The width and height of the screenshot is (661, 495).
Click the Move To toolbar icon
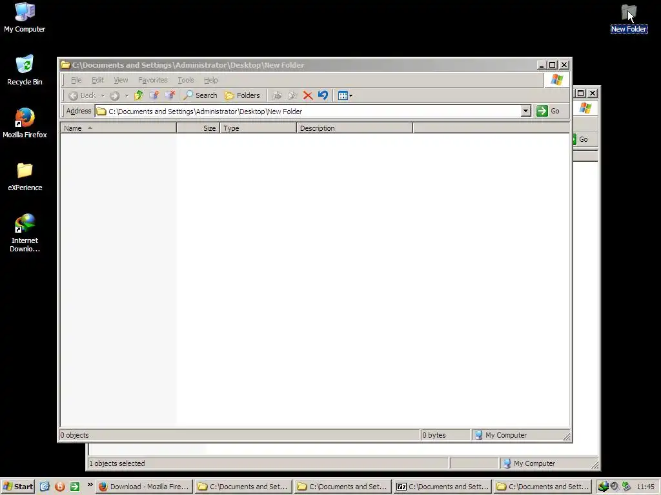276,95
